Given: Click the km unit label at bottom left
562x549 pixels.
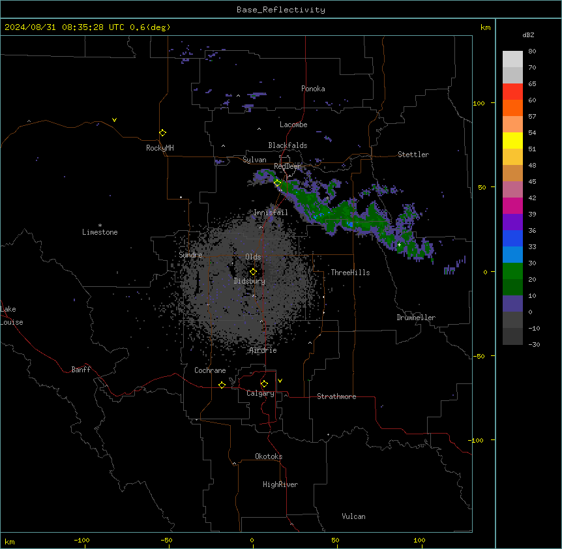Looking at the screenshot, I should click(x=9, y=541).
